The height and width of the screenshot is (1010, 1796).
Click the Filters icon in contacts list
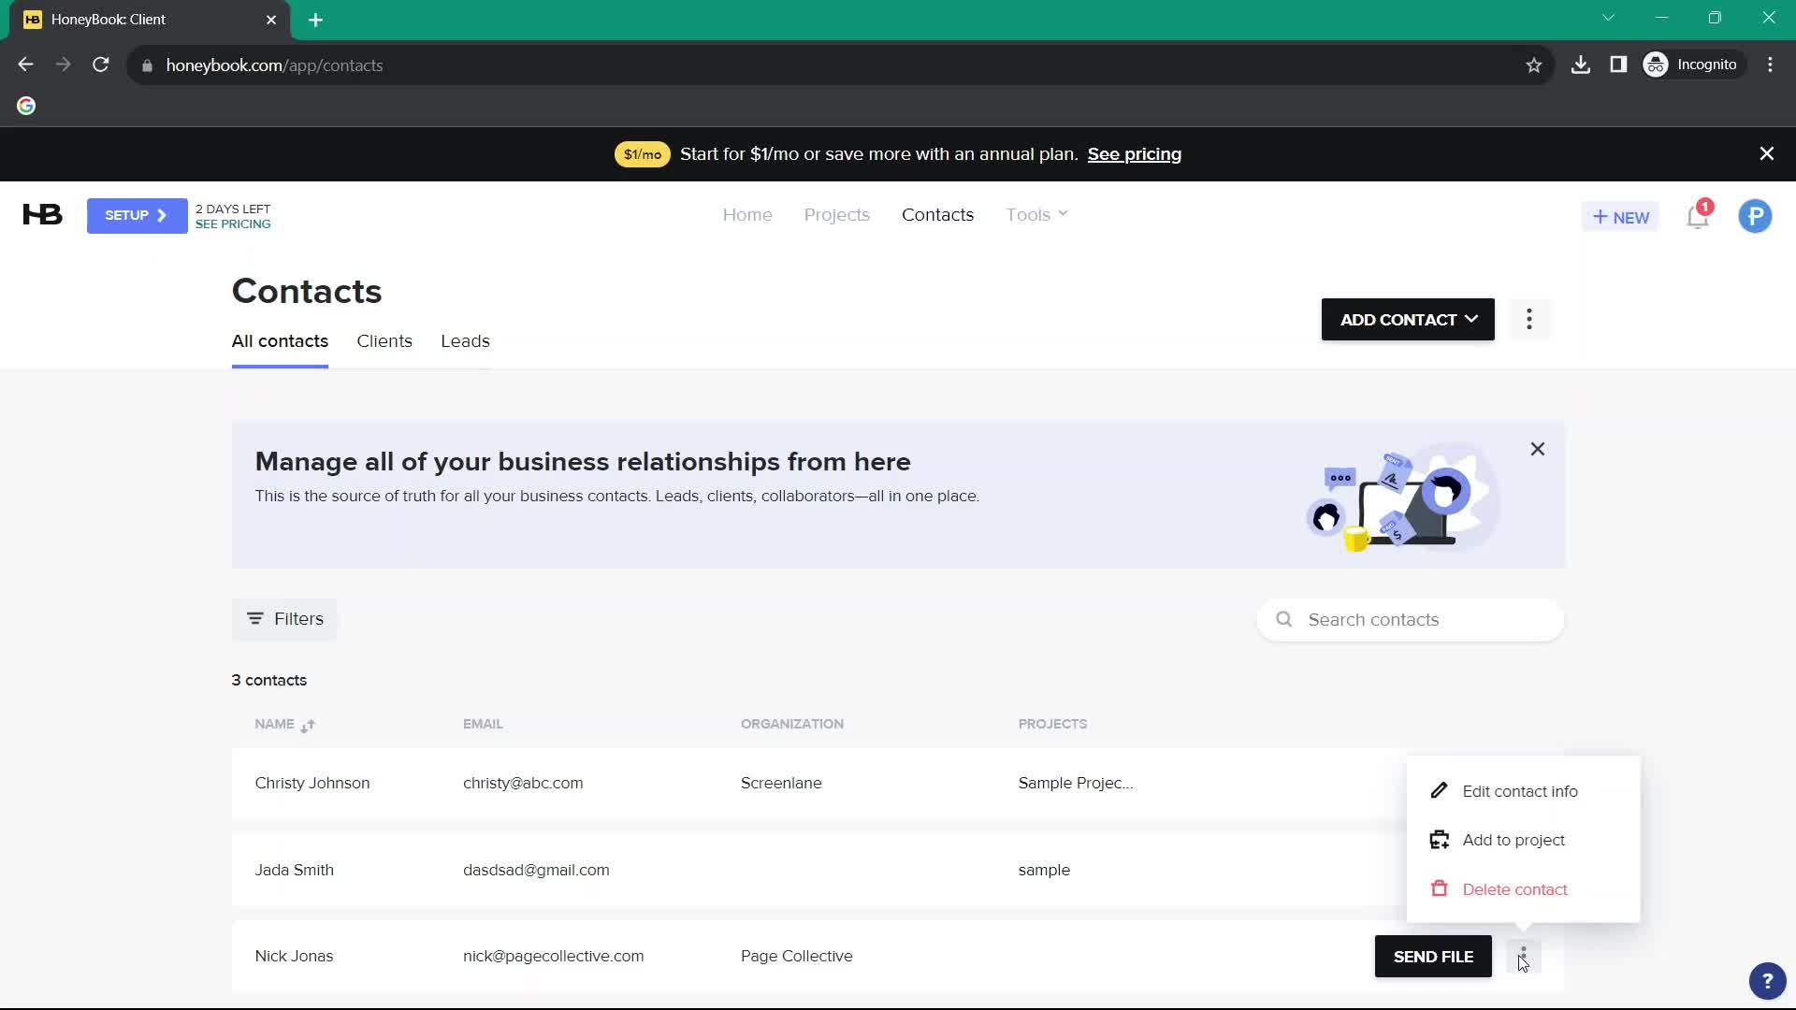pos(255,618)
